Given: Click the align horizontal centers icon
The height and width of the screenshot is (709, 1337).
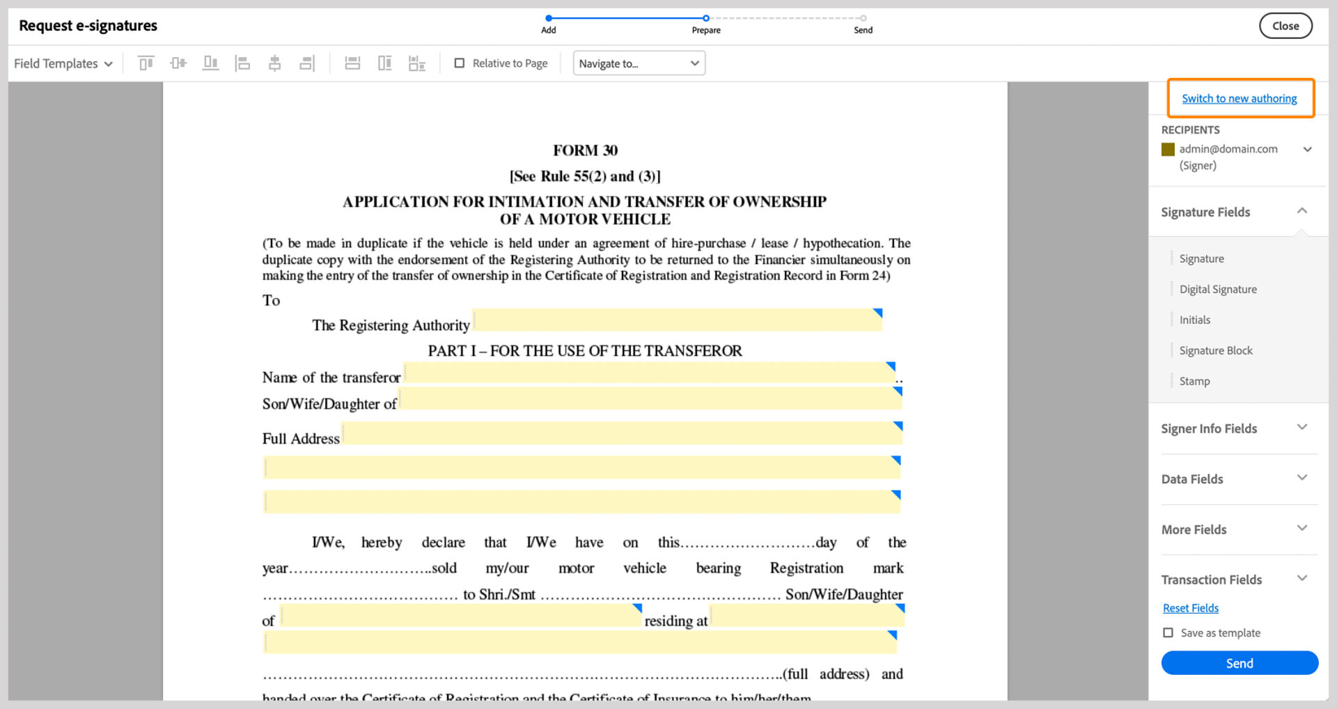Looking at the screenshot, I should point(275,63).
